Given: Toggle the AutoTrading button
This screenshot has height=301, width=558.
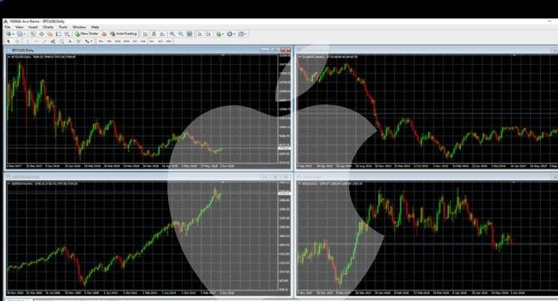Looking at the screenshot, I should [x=124, y=34].
